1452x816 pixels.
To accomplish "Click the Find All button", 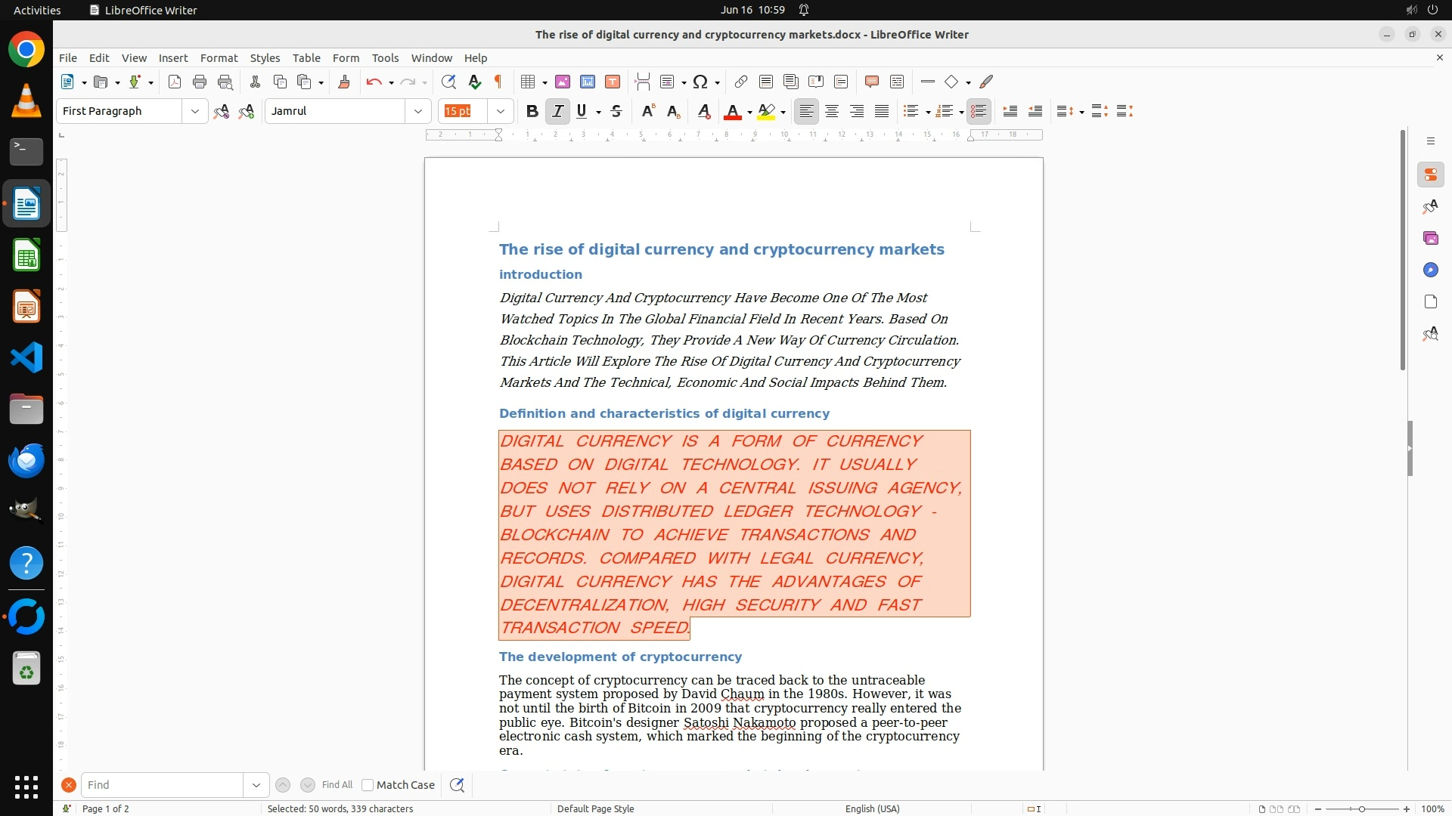I will [x=337, y=785].
